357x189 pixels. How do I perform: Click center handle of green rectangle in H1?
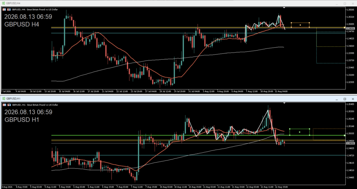click(x=299, y=132)
